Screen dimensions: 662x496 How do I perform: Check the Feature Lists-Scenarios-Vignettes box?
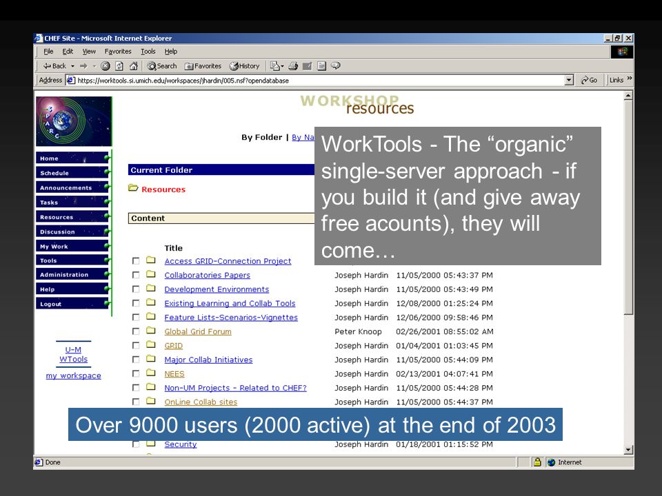point(136,317)
